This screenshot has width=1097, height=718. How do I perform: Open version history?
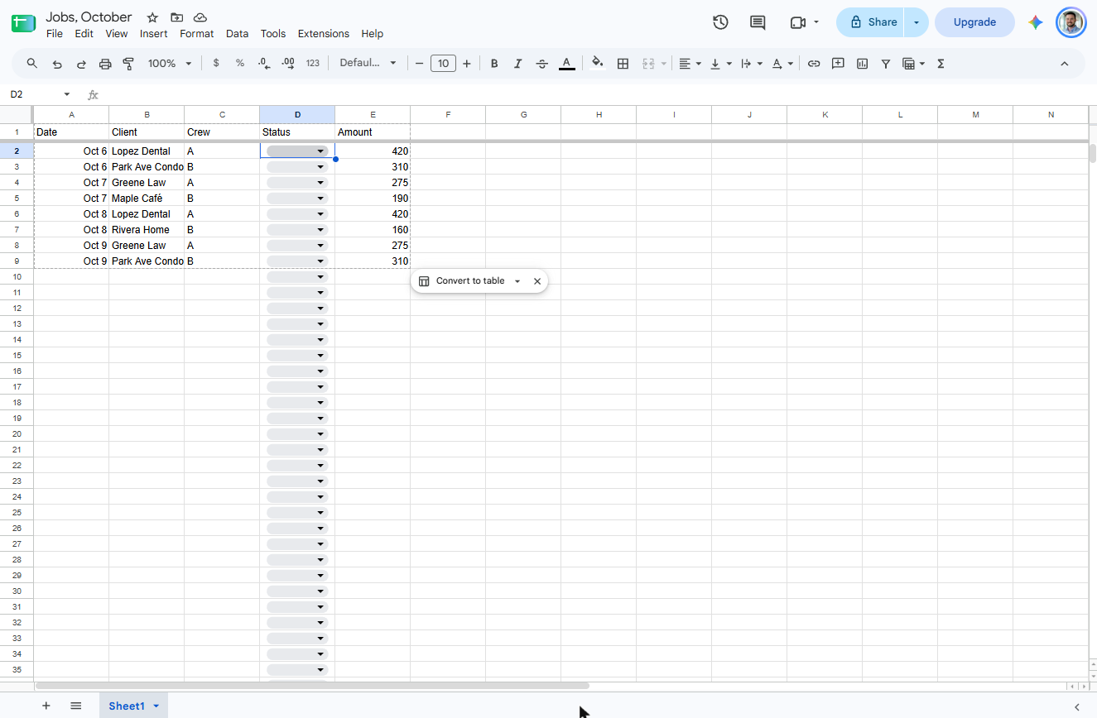720,22
